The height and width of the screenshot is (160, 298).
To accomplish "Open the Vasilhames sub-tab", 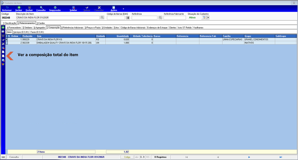I will tap(198, 28).
